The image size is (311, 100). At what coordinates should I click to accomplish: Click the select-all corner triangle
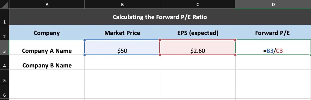pyautogui.click(x=4, y=4)
